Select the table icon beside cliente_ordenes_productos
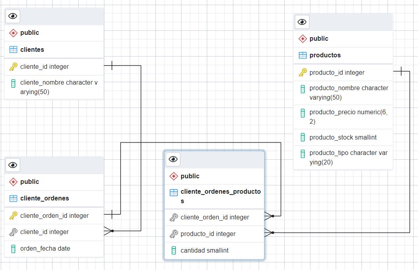The width and height of the screenshot is (418, 270). click(x=173, y=192)
